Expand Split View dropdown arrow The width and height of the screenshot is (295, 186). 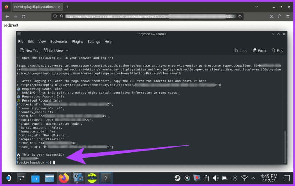tap(67, 51)
